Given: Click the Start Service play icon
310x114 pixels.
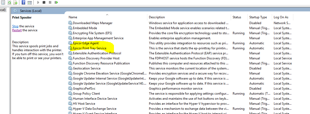Looking at the screenshot, I should point(38,2).
